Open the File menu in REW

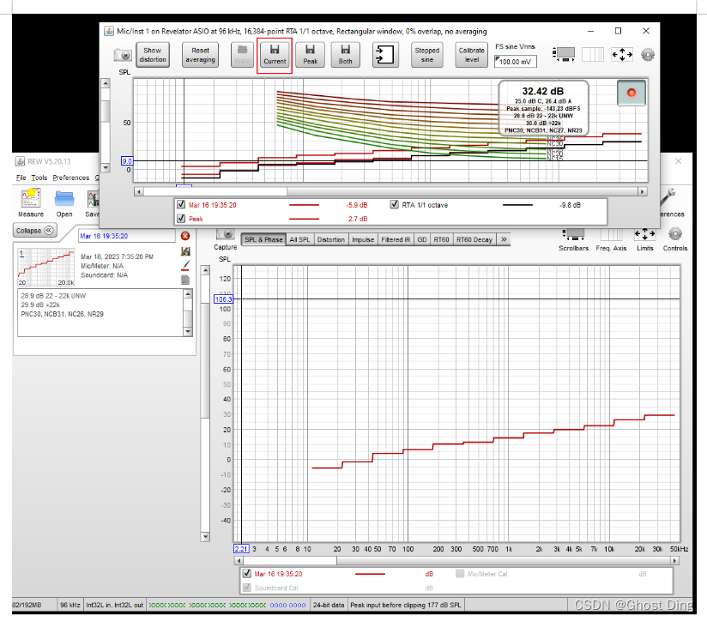21,178
